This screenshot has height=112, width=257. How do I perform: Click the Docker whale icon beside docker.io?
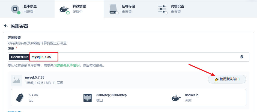click(176, 97)
